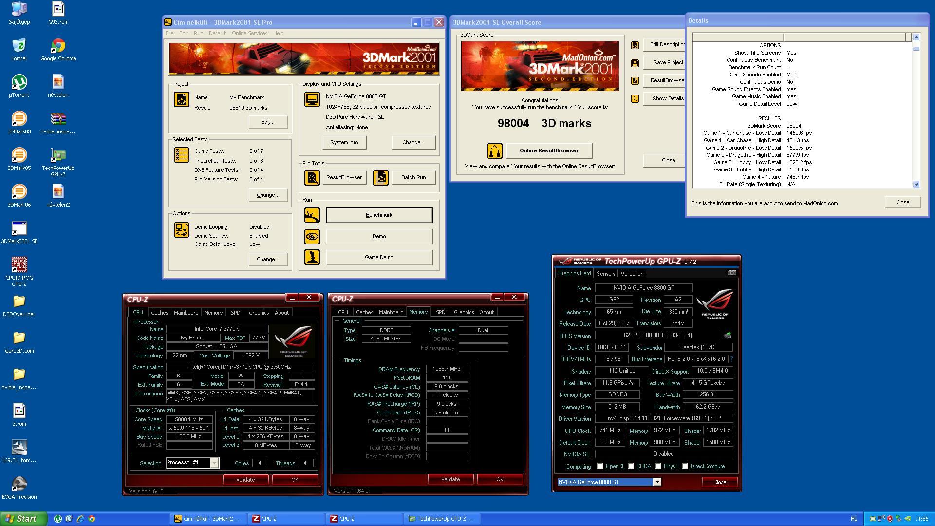Click the Windows Start button
The width and height of the screenshot is (935, 526).
(x=23, y=519)
